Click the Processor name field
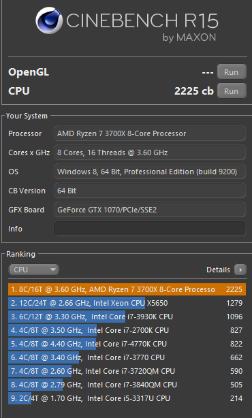The height and width of the screenshot is (418, 252). [x=150, y=133]
